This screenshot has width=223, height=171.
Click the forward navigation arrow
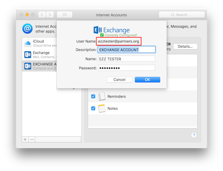[50, 15]
